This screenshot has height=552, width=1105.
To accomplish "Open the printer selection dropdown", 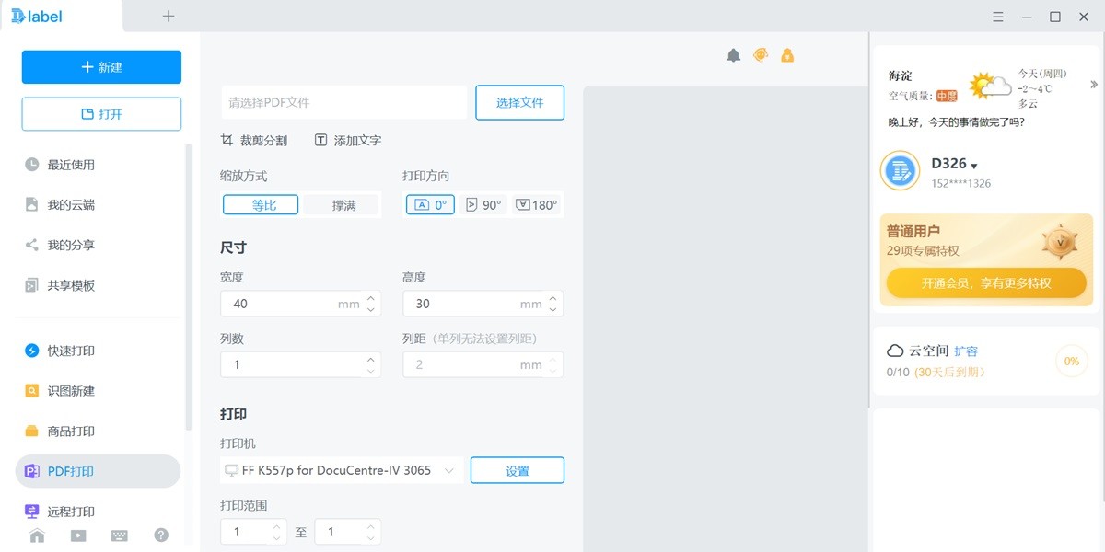I will tap(450, 469).
